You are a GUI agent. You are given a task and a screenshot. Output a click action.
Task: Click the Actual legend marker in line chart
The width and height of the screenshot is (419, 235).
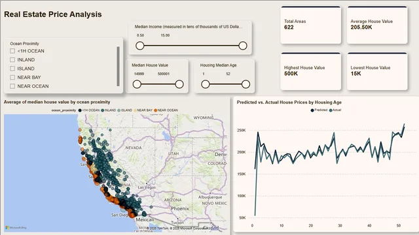coord(331,110)
